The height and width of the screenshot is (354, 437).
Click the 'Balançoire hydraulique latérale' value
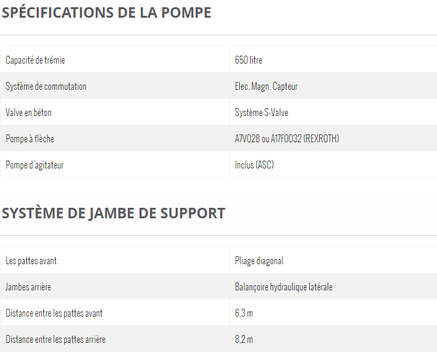[284, 287]
